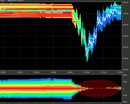Select the 13:08:00 time axis label
This screenshot has width=130, height=104.
[70, 72]
